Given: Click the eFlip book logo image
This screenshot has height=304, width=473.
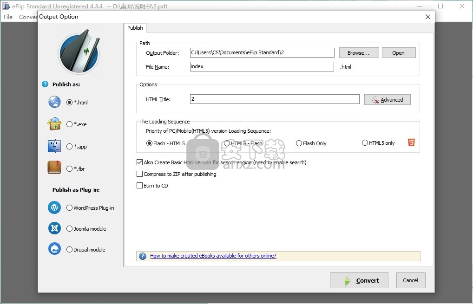Looking at the screenshot, I should [x=79, y=52].
